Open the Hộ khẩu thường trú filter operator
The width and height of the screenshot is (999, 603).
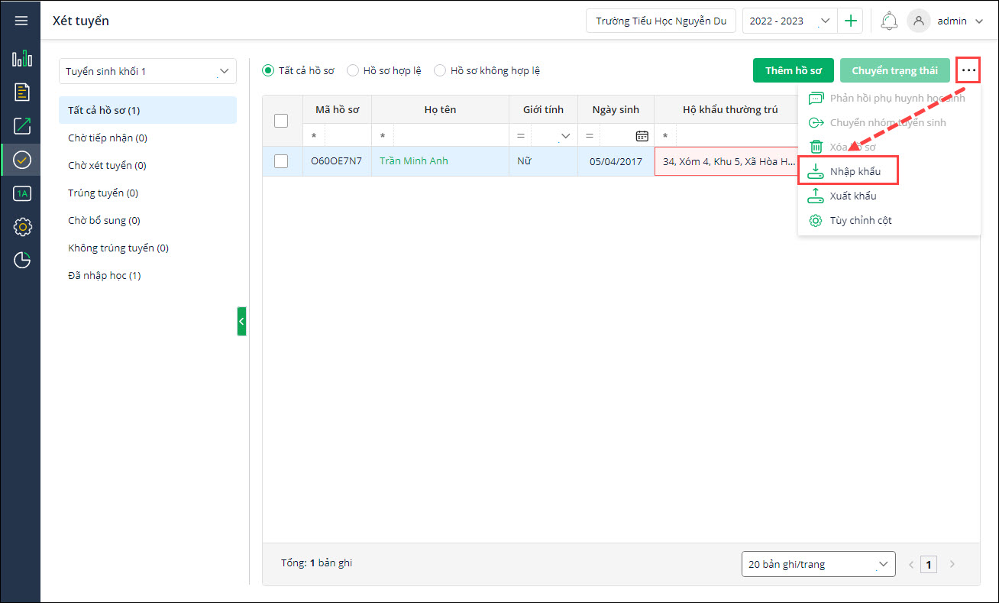click(x=665, y=135)
